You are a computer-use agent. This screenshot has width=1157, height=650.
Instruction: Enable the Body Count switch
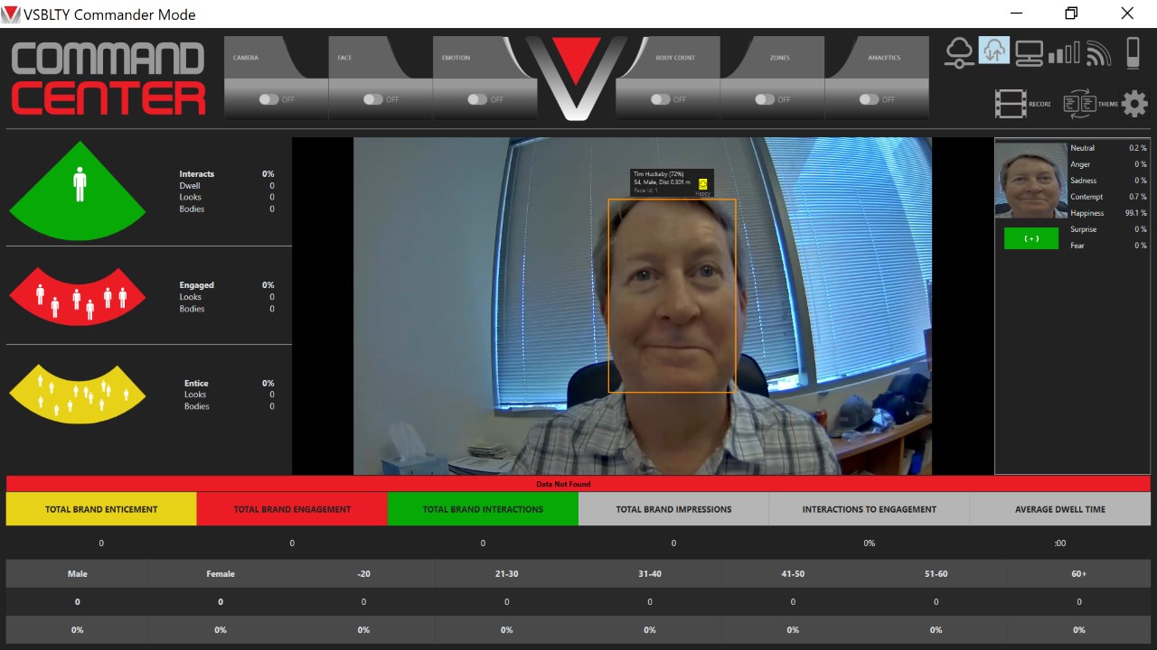click(x=661, y=99)
